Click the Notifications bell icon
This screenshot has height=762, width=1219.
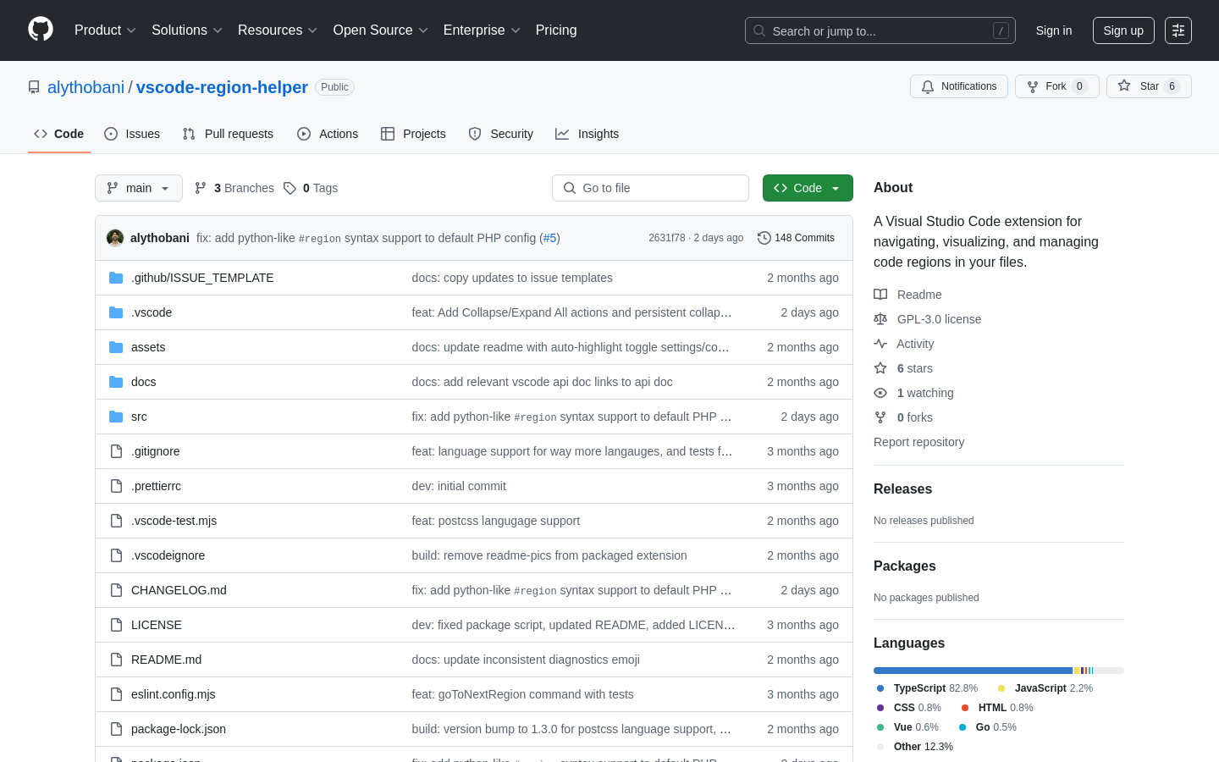coord(928,86)
